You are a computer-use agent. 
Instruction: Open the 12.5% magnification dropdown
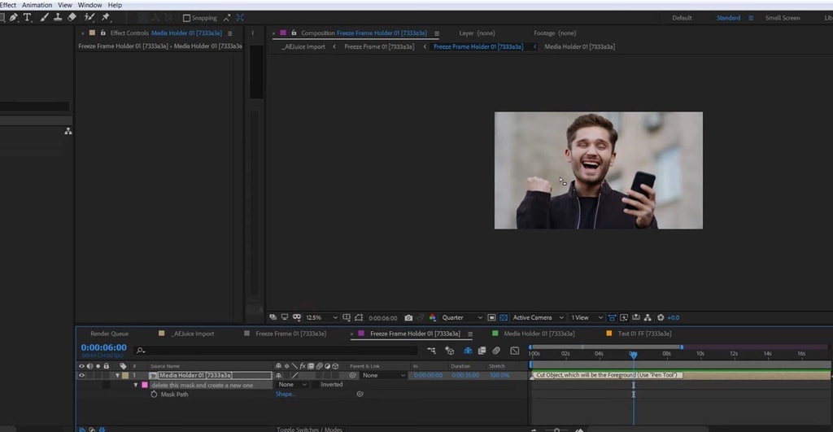(321, 318)
